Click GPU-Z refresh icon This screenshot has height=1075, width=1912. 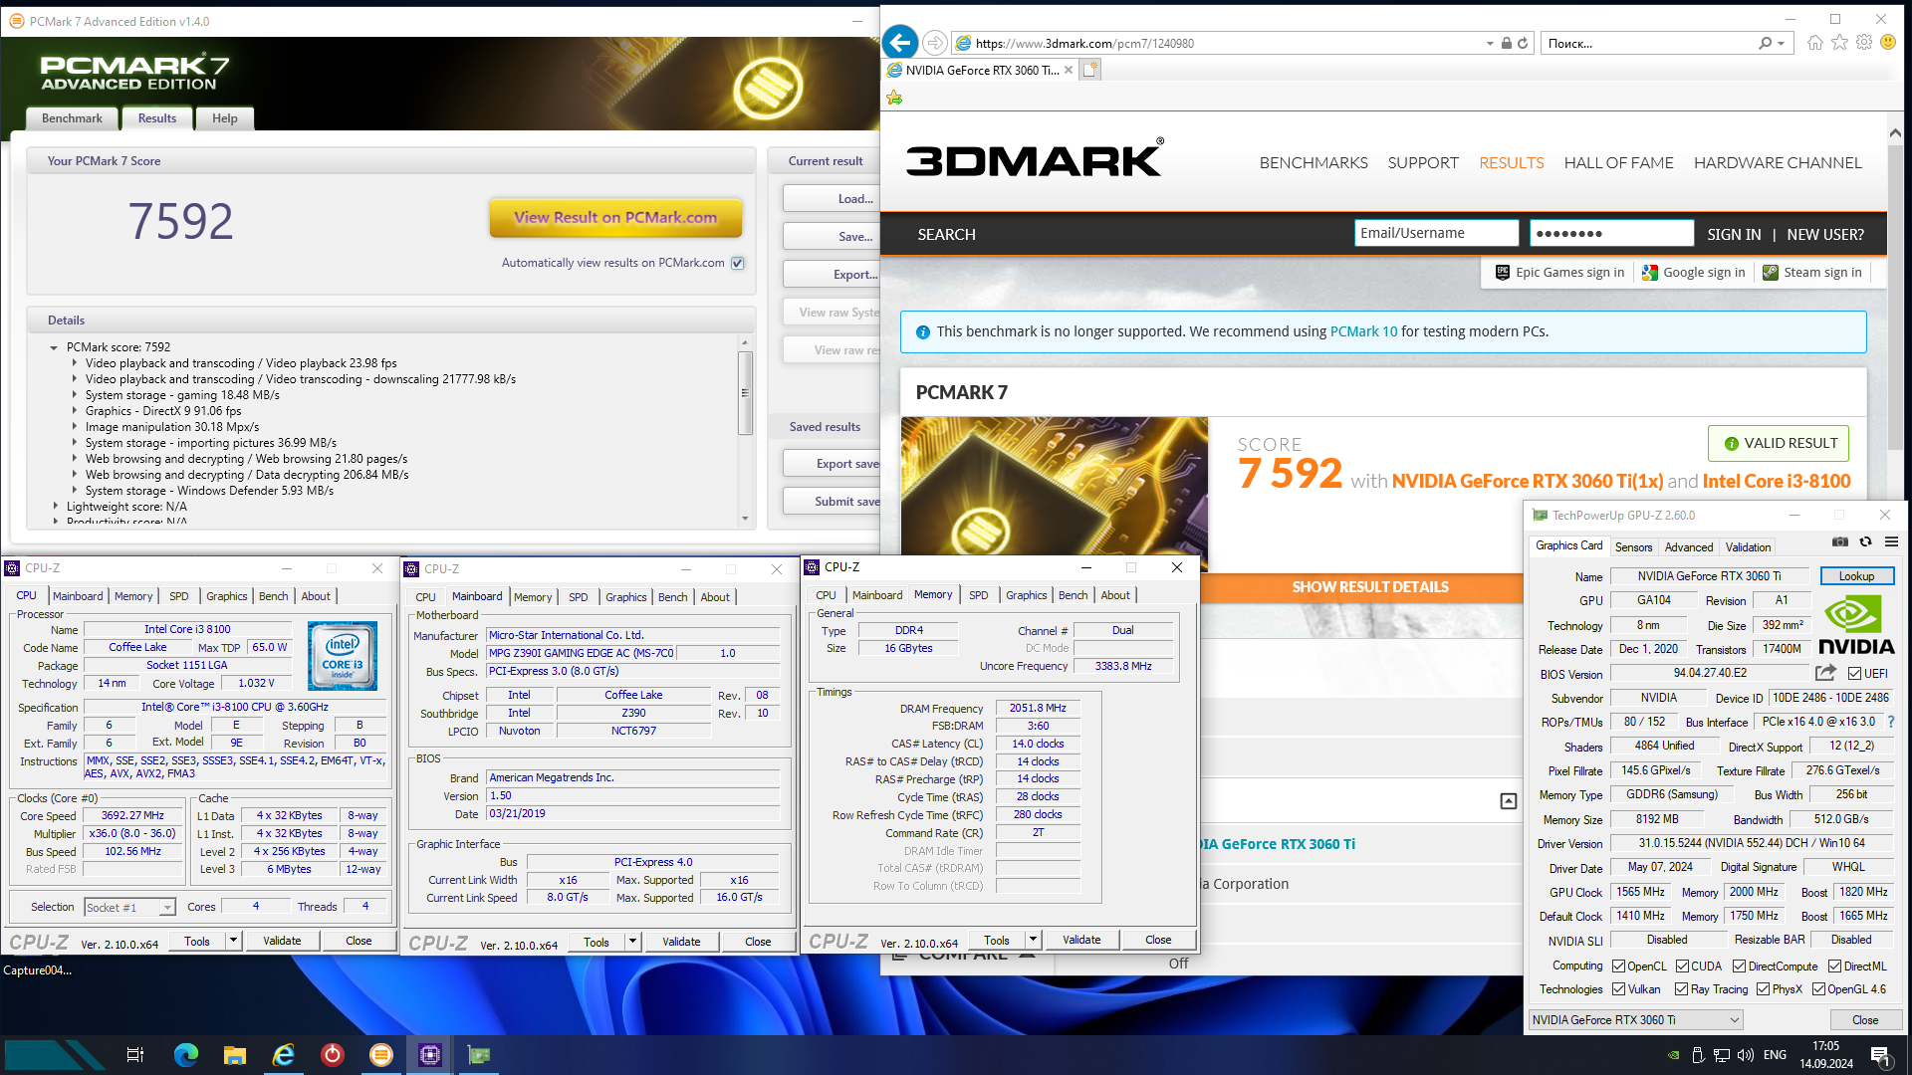click(1866, 542)
